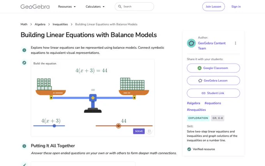Click the compass icon beside the applet

24,62
